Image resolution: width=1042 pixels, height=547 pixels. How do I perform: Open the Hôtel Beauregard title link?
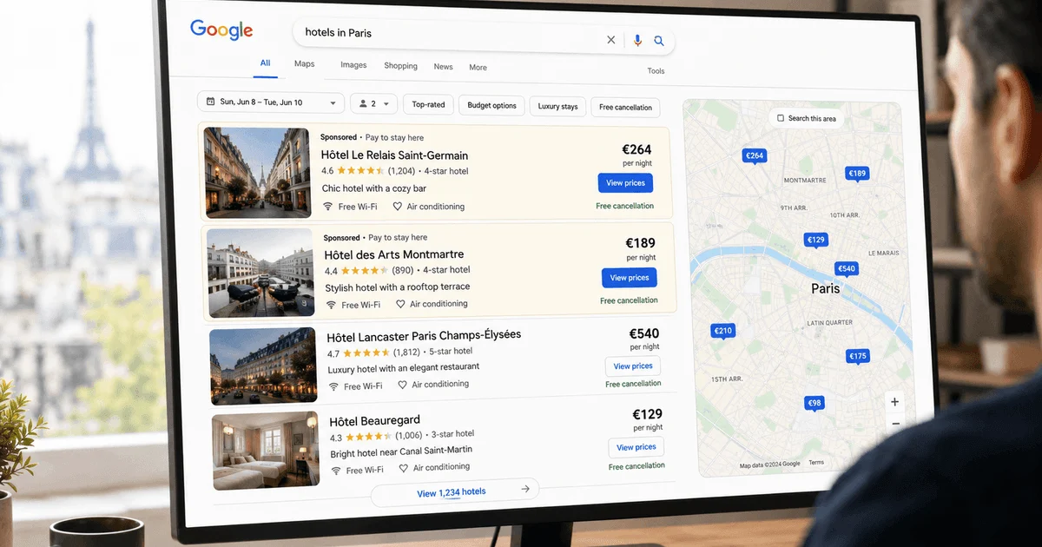tap(374, 421)
